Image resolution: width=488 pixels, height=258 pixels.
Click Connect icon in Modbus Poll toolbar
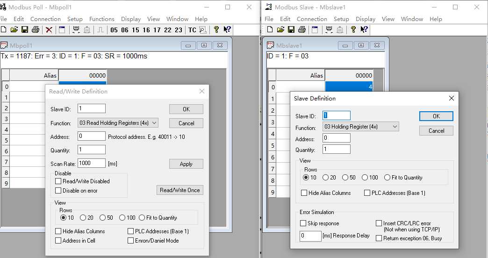76,29
